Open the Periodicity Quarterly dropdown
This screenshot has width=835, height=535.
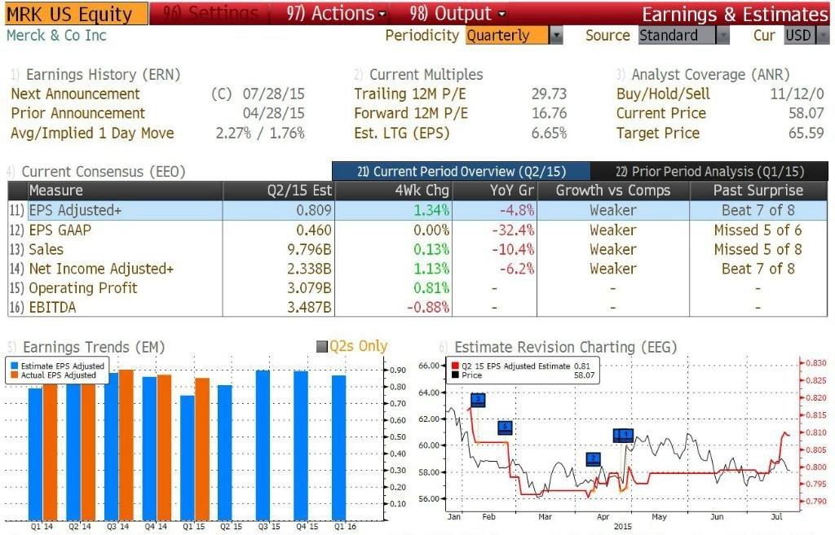tap(514, 36)
